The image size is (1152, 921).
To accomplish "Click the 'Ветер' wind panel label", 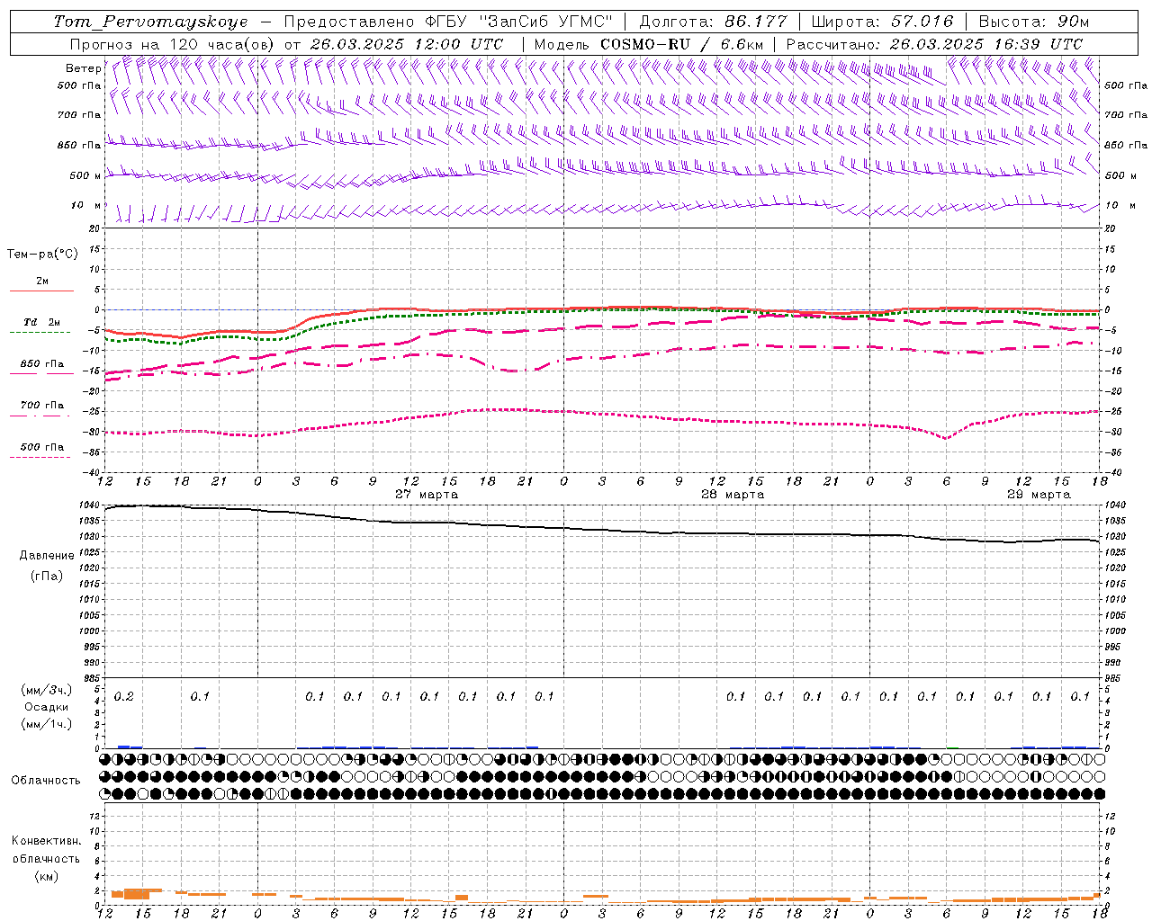I will 83,68.
